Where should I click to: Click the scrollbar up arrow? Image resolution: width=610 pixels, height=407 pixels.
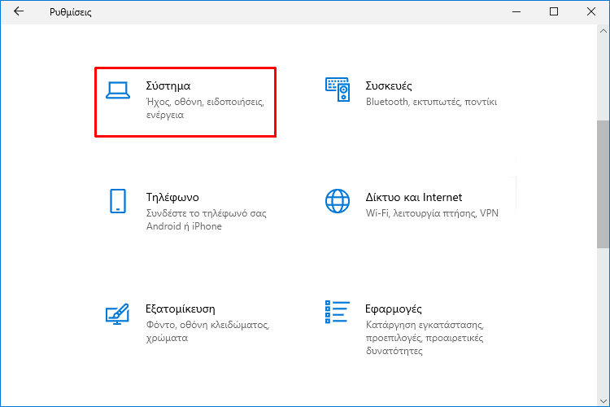603,31
